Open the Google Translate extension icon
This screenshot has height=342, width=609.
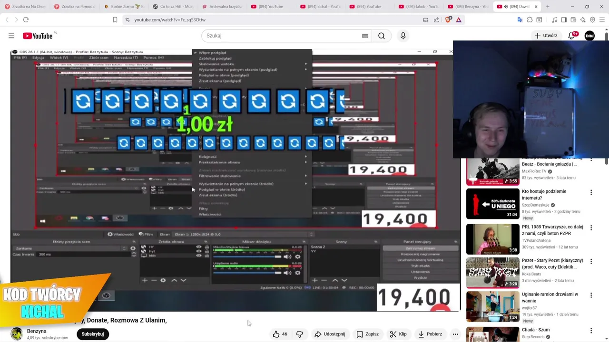(520, 19)
